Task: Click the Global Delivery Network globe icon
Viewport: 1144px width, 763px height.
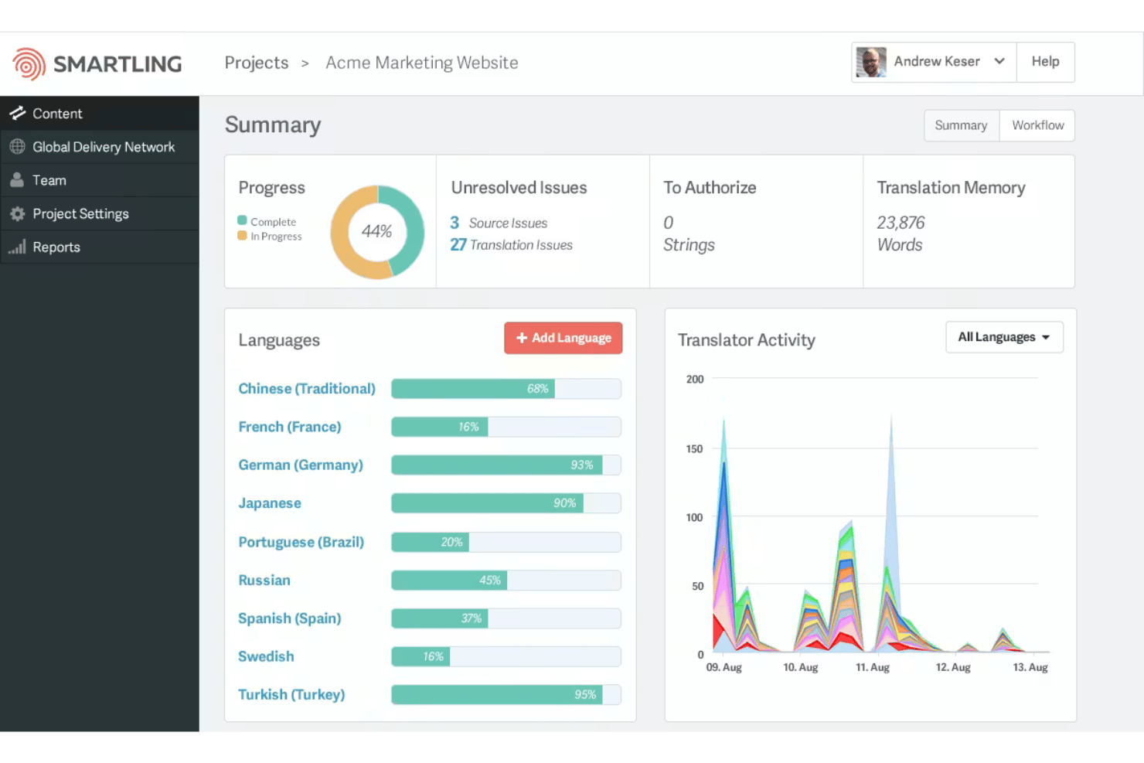Action: click(x=17, y=146)
